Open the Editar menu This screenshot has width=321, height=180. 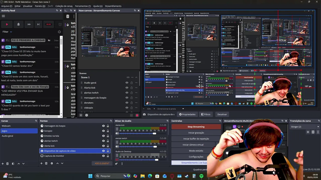tap(18, 6)
